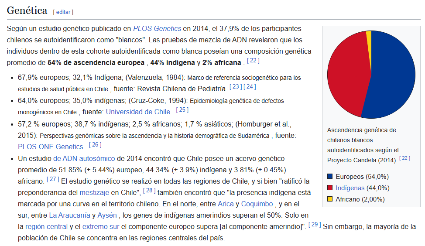The image size is (425, 246).
Task: Open the Arica link
Action: [x=226, y=204]
